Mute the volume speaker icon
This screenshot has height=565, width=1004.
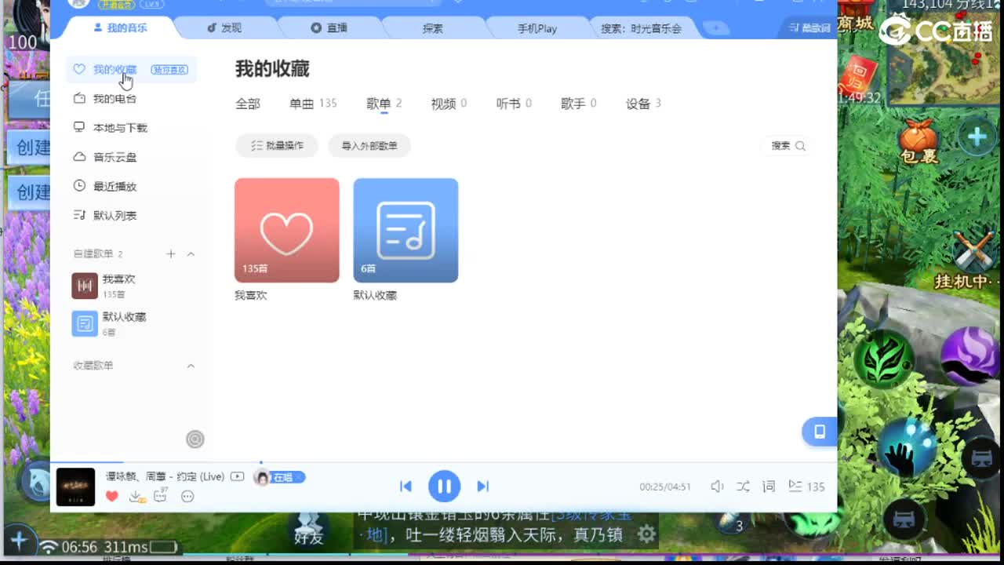(717, 487)
